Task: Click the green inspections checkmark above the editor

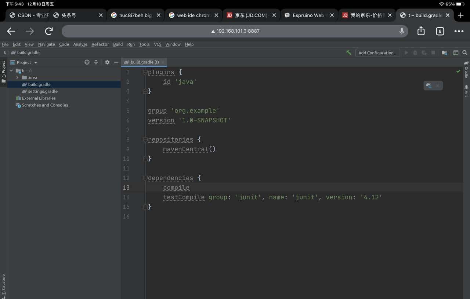Action: 458,72
